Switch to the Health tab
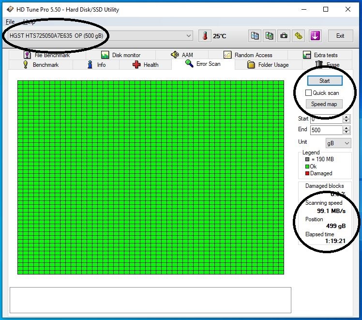This screenshot has width=362, height=320. click(x=146, y=65)
